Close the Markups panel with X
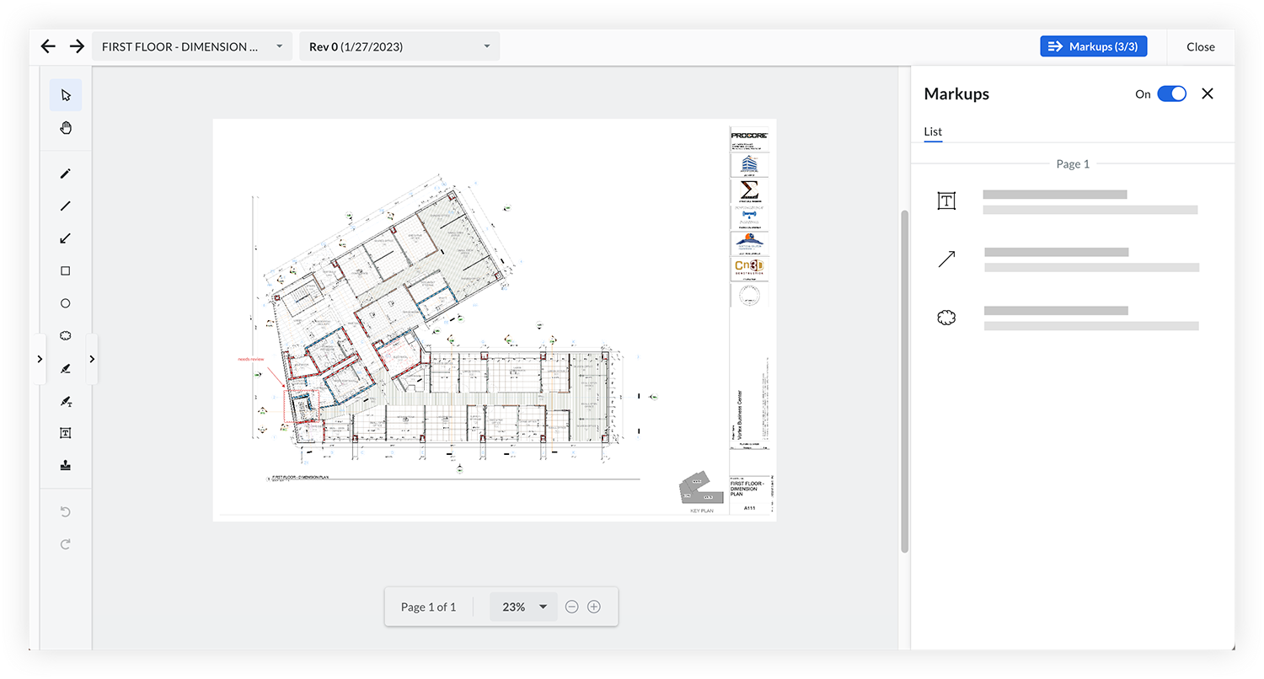 pos(1208,94)
